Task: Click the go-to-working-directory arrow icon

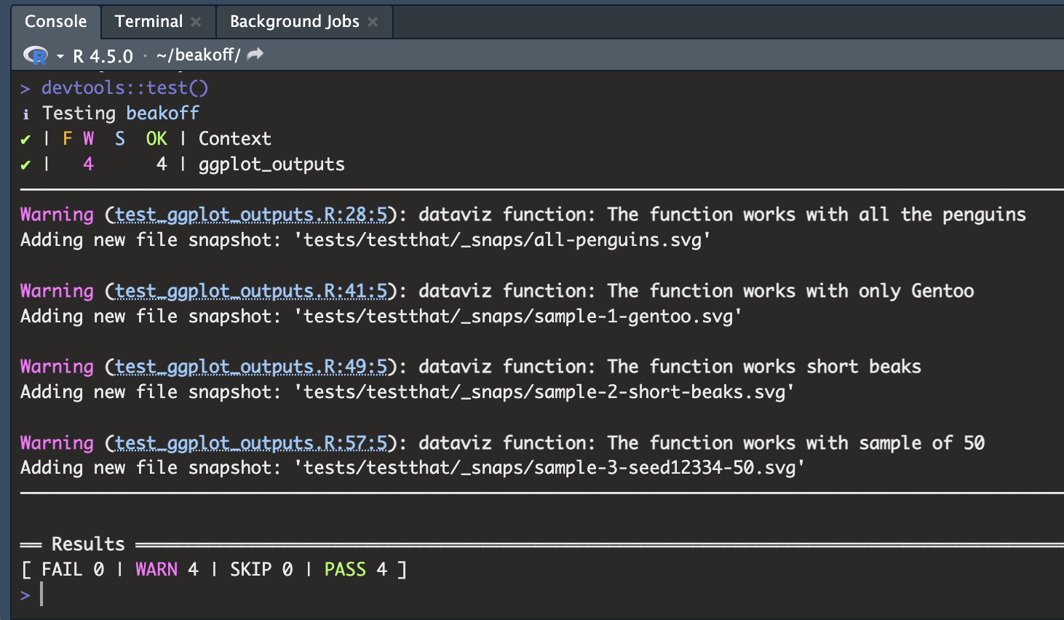Action: point(255,55)
